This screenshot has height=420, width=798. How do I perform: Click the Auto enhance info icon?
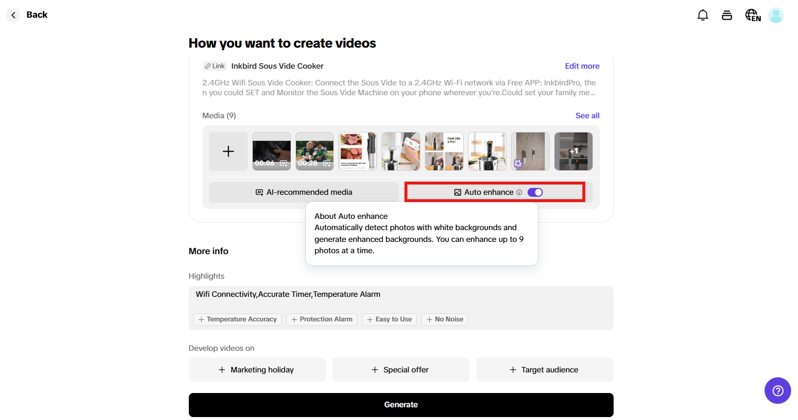(519, 192)
